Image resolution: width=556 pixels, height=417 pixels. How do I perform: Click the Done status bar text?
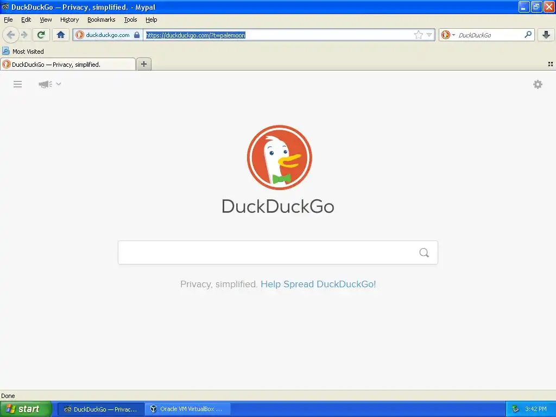8,396
